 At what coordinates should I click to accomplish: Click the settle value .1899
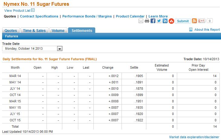coord(139,95)
